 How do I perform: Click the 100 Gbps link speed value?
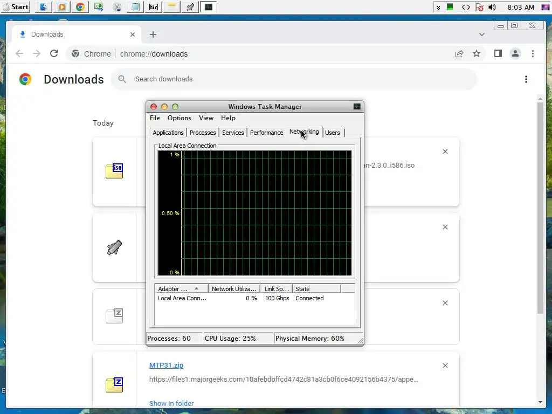(277, 298)
